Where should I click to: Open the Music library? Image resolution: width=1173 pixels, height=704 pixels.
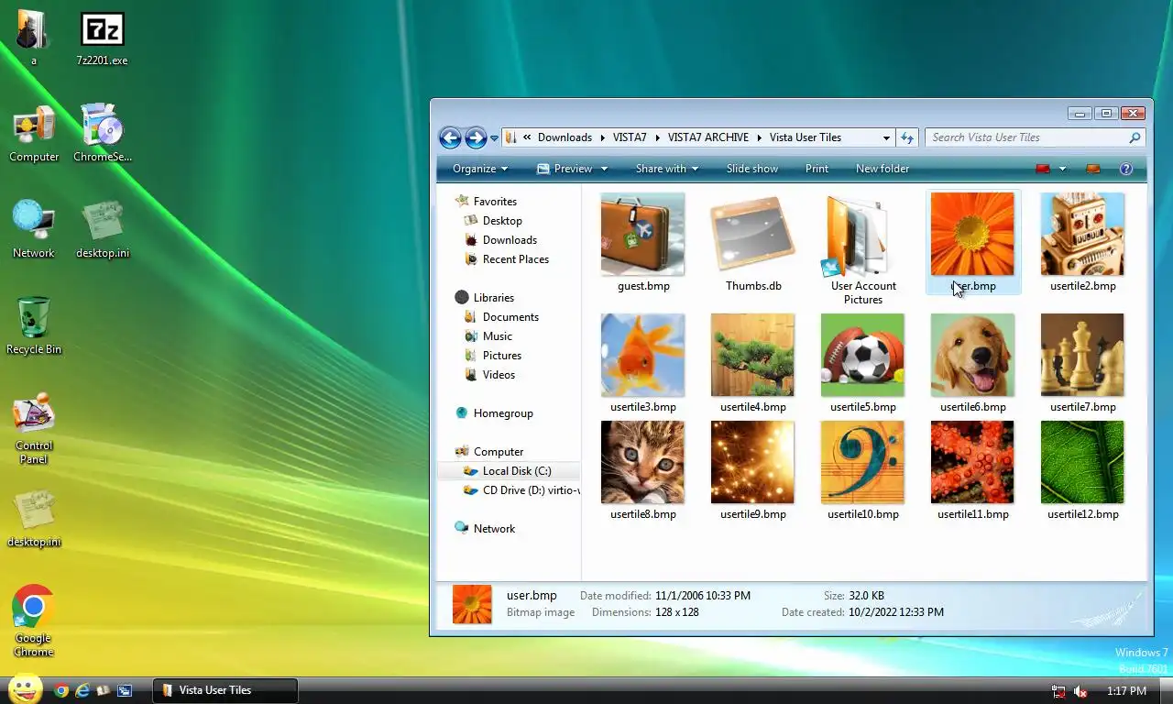(x=497, y=336)
